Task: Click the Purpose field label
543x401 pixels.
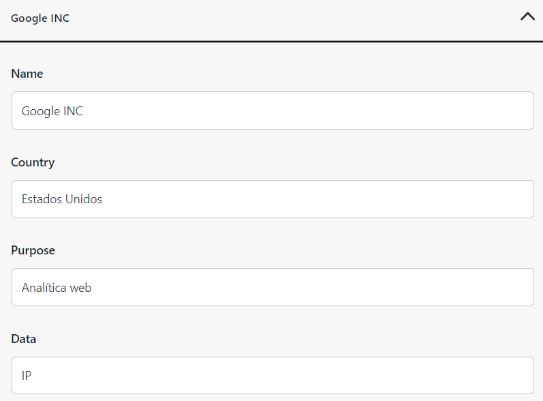Action: pyautogui.click(x=33, y=250)
